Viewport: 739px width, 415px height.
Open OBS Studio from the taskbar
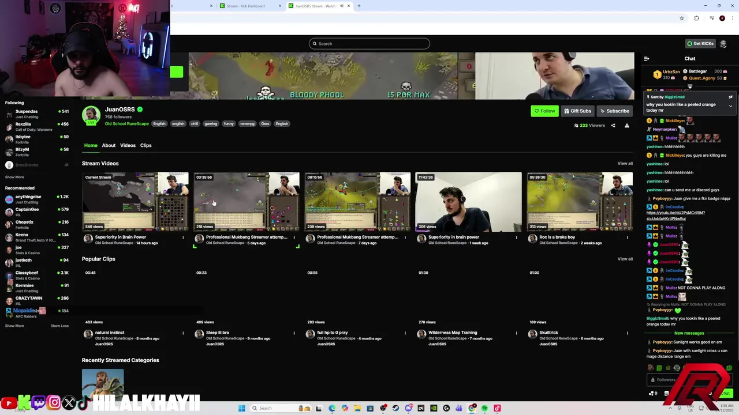click(x=383, y=408)
